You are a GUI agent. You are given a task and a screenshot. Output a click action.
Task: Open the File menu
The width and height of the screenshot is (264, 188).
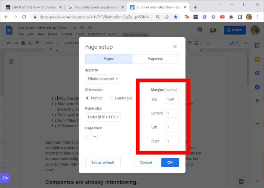(x=21, y=34)
